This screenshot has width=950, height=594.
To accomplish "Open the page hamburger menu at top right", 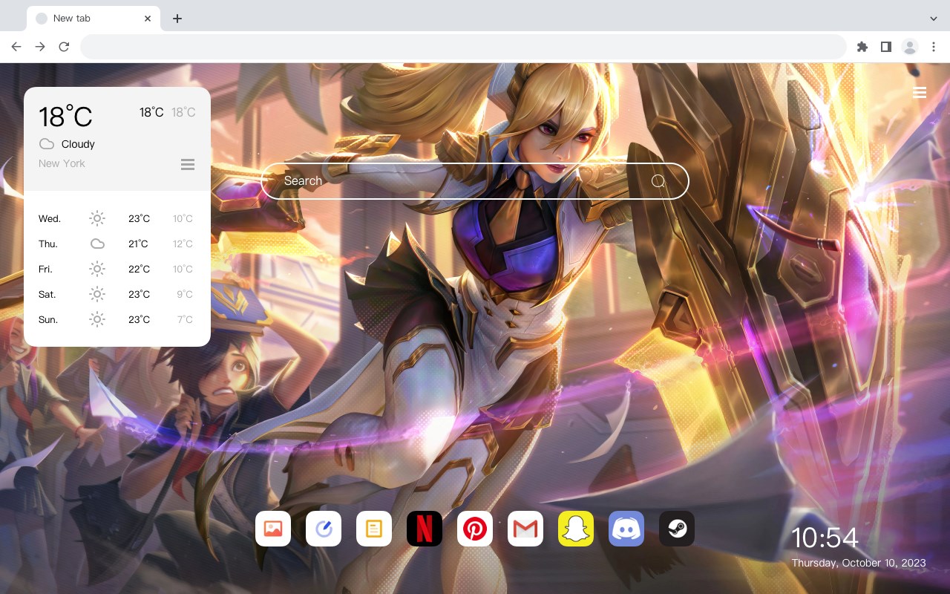I will click(x=920, y=93).
